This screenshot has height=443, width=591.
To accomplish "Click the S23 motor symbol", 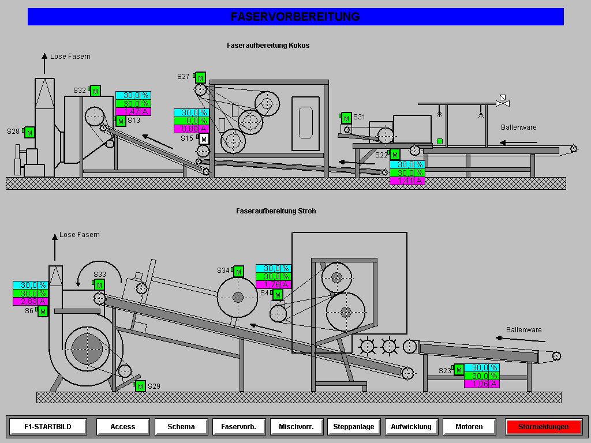I will pos(459,370).
